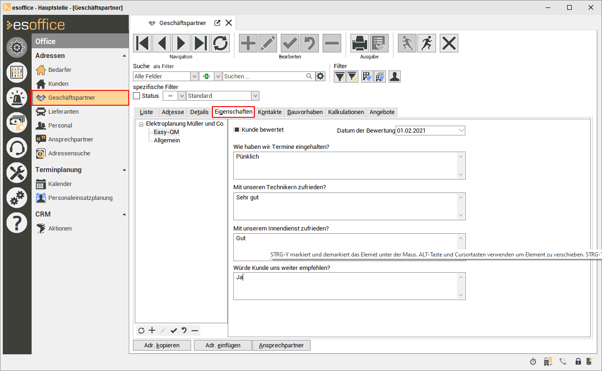Click the stopwatch icon in status bar
Viewport: 602px width, 371px height.
(533, 361)
